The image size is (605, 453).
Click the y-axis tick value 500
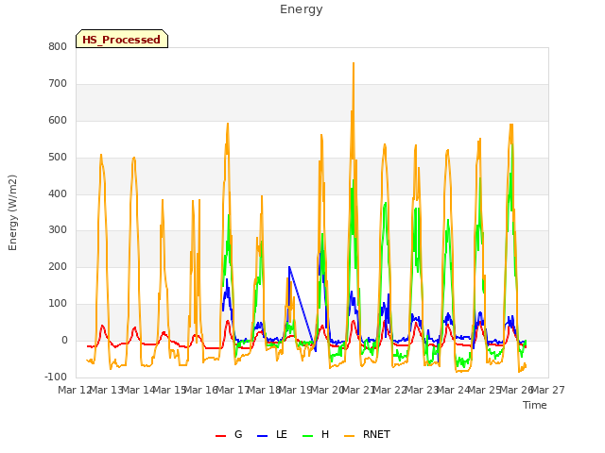[58, 157]
